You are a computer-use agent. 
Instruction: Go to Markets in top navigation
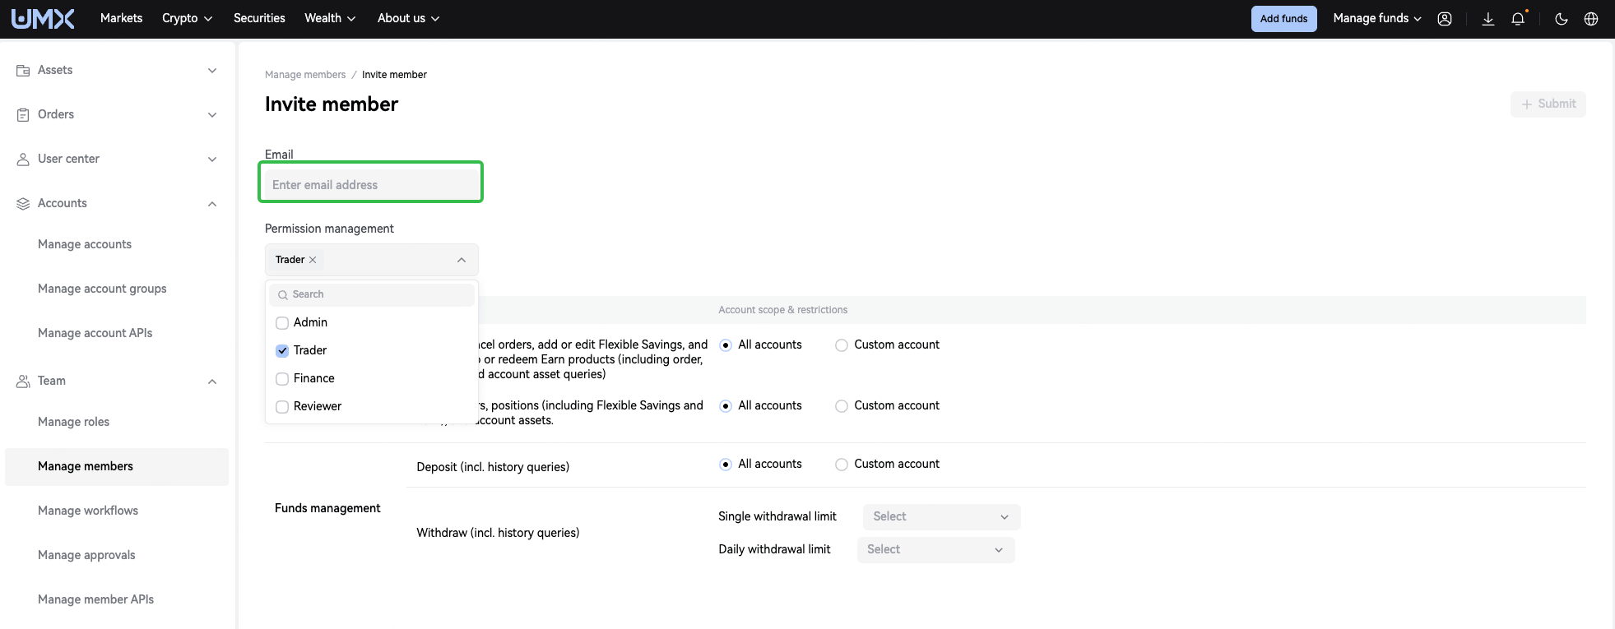point(121,18)
